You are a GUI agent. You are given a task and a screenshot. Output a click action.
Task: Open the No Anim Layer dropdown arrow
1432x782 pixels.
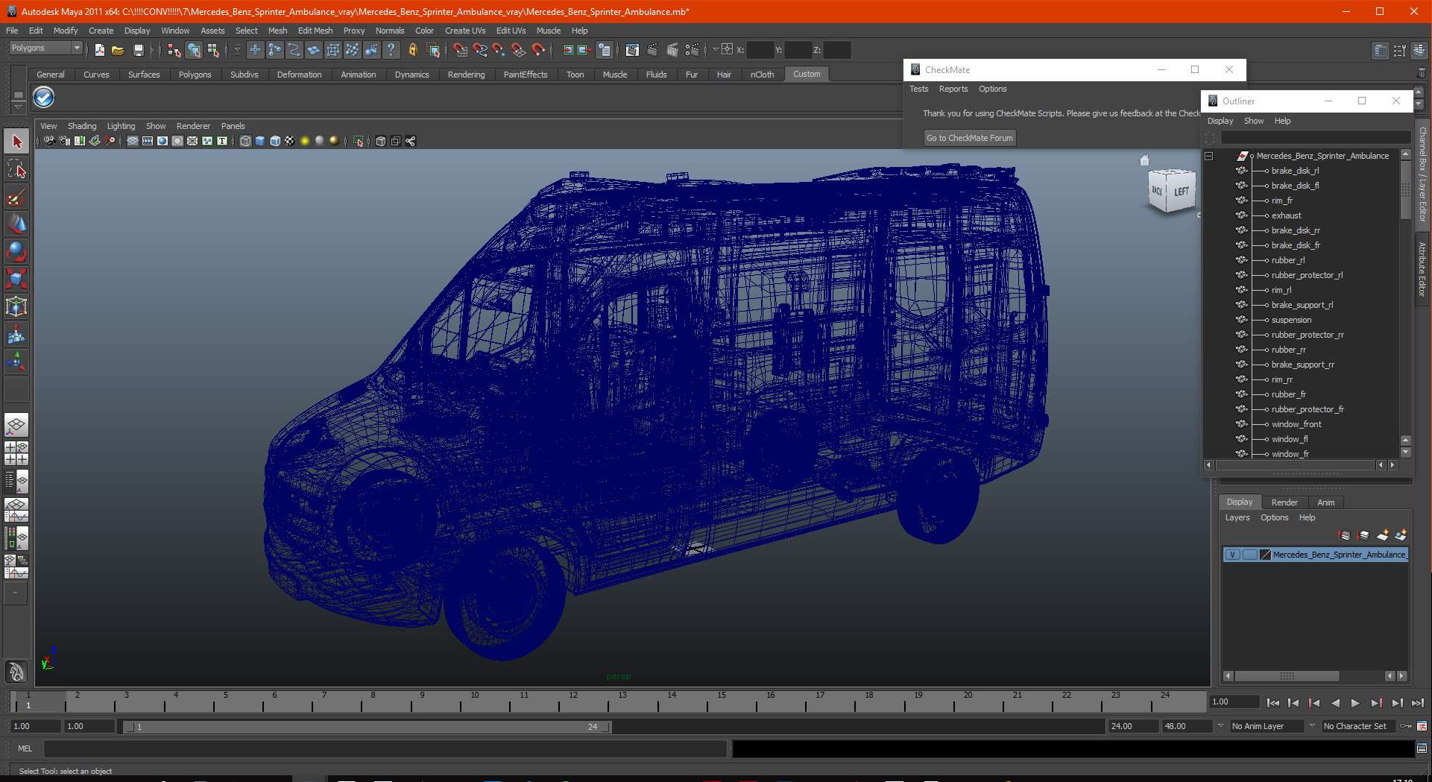click(1220, 726)
